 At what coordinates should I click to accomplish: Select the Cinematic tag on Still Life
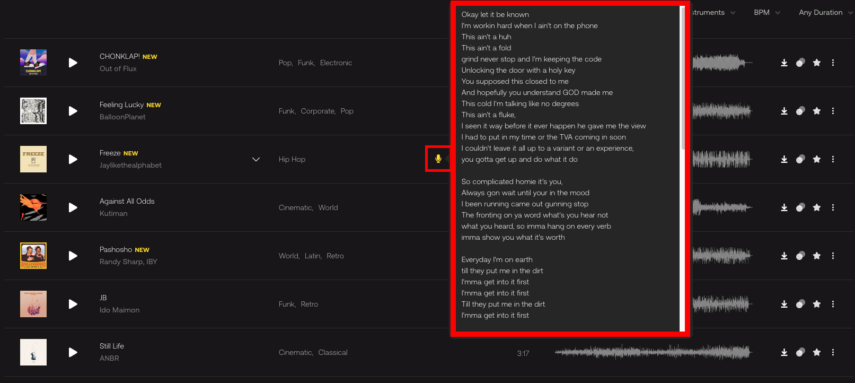click(295, 352)
